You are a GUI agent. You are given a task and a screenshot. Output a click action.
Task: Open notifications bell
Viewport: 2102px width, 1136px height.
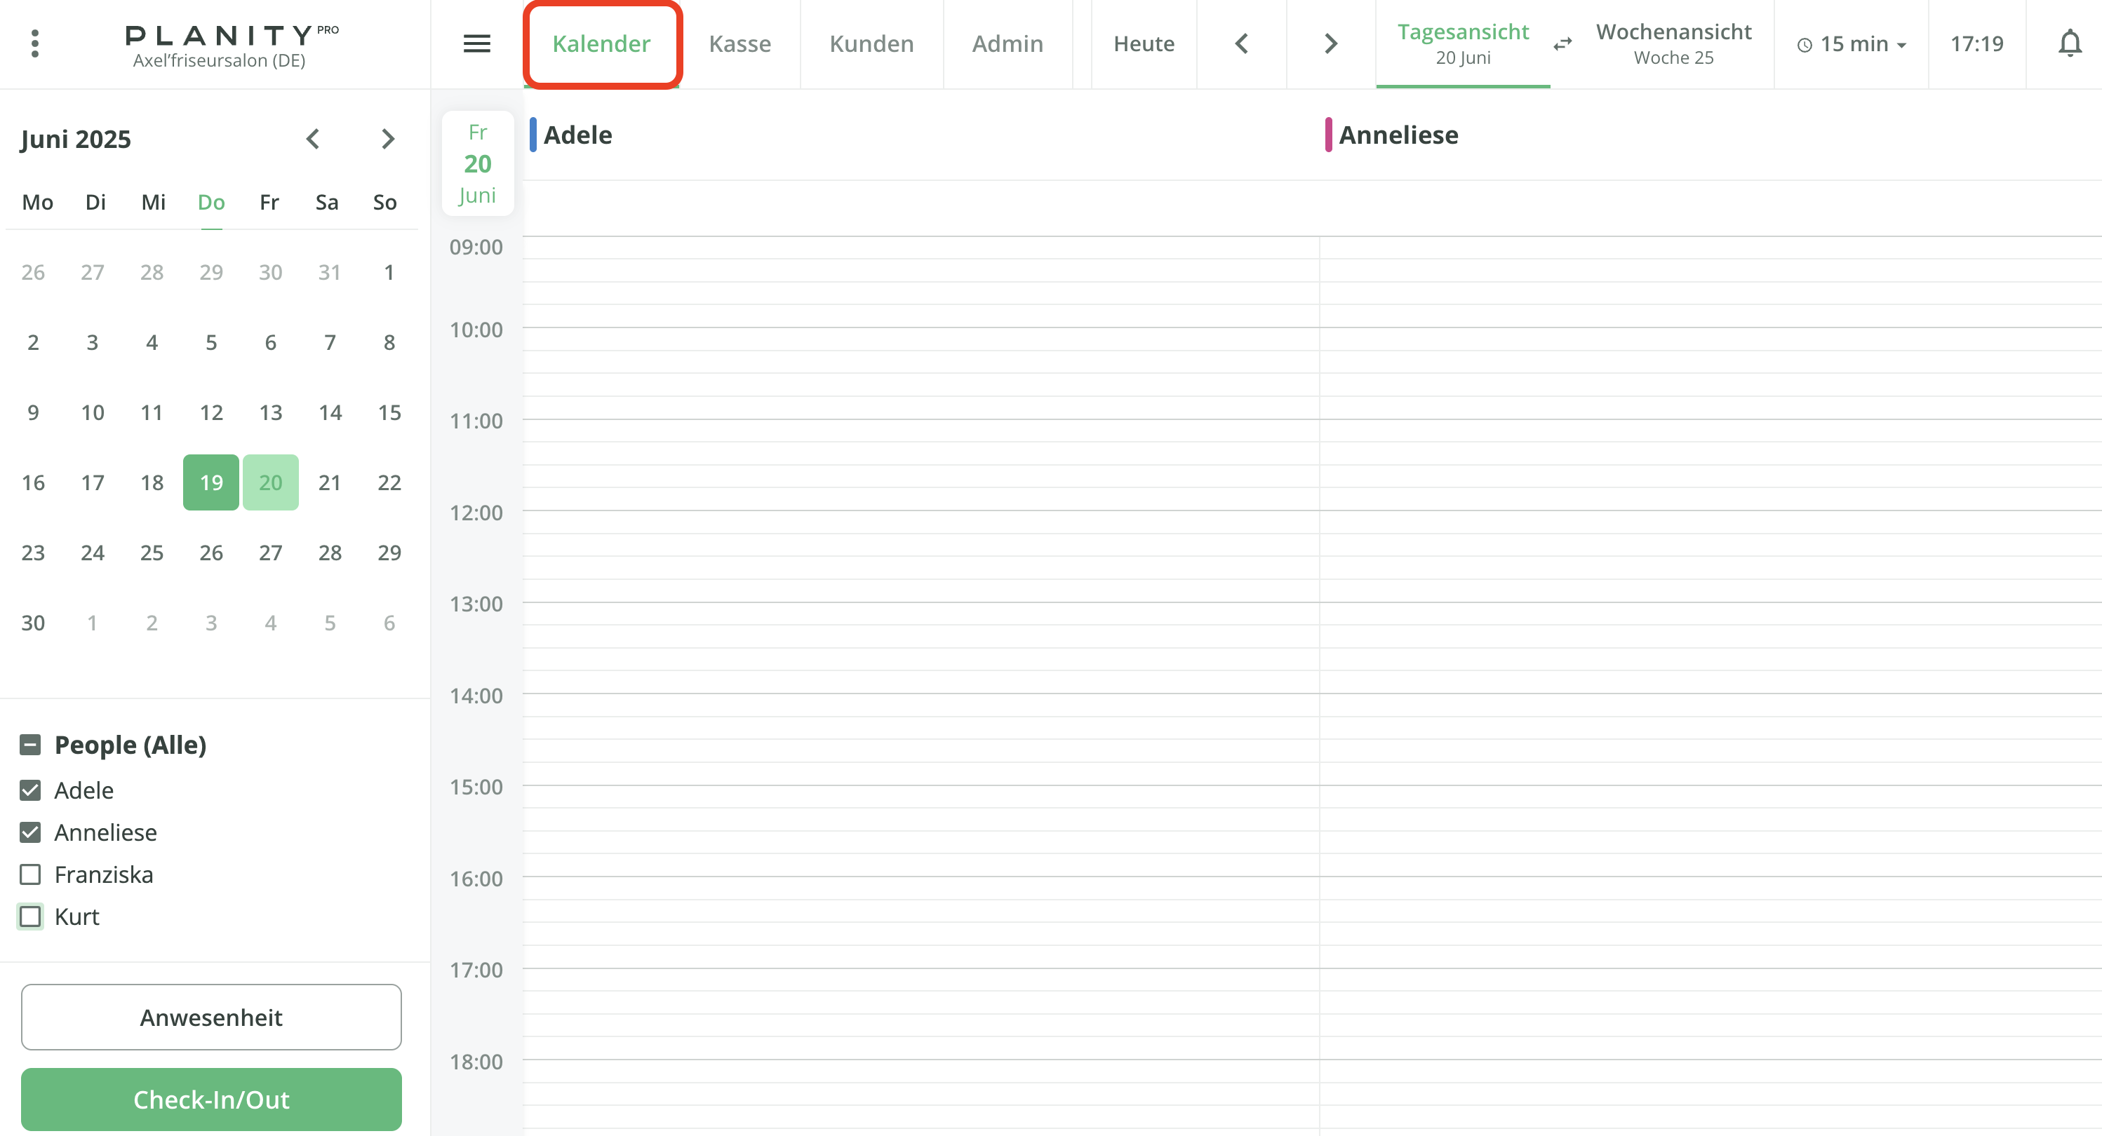pos(2068,43)
